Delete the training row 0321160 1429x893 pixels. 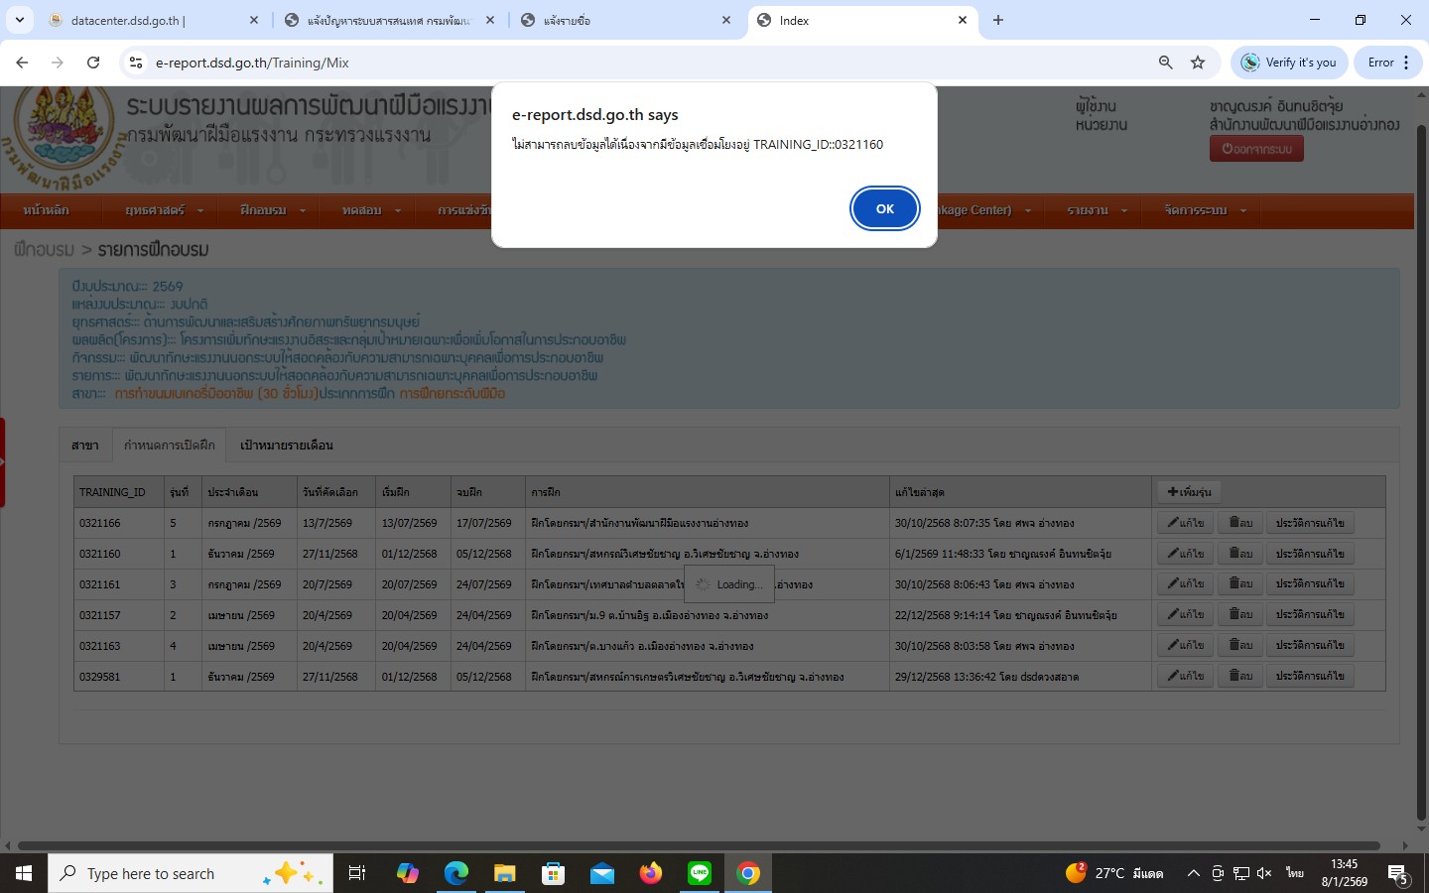pos(1239,554)
